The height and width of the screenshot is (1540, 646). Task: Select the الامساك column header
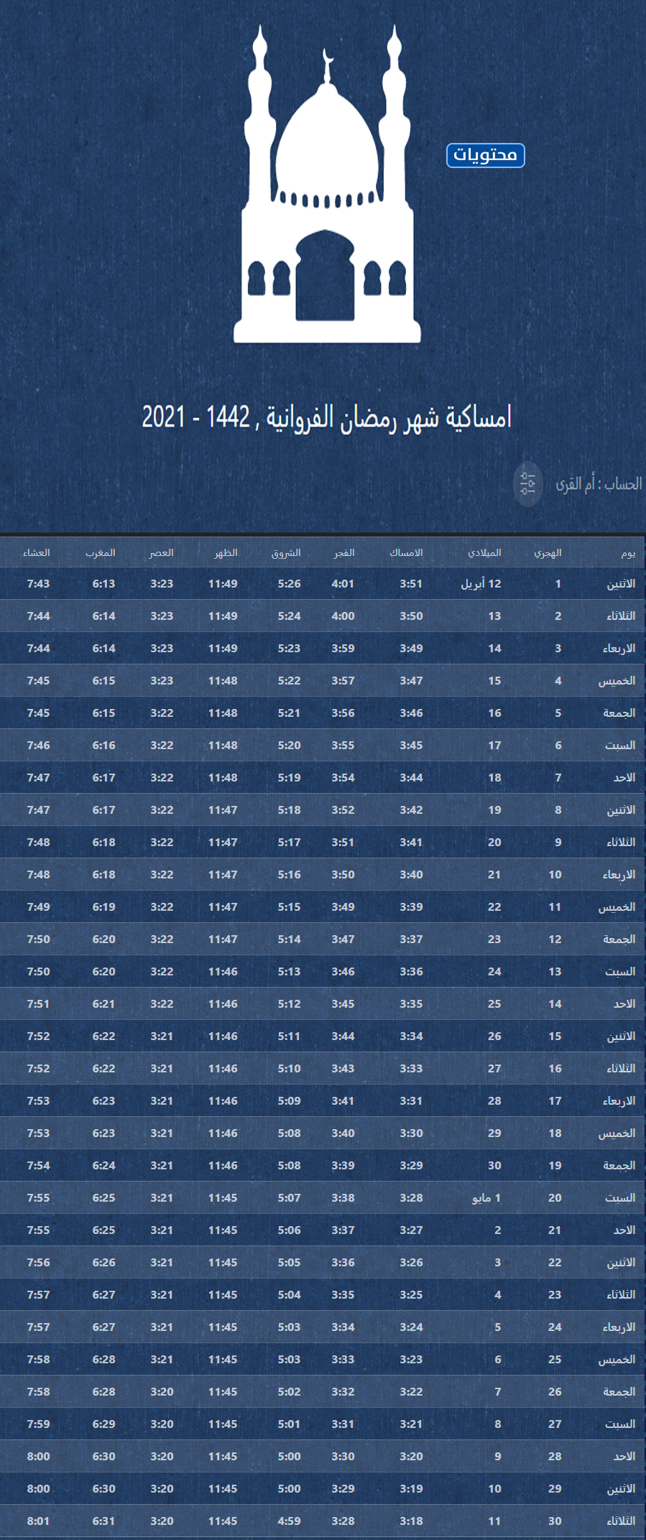coord(406,552)
